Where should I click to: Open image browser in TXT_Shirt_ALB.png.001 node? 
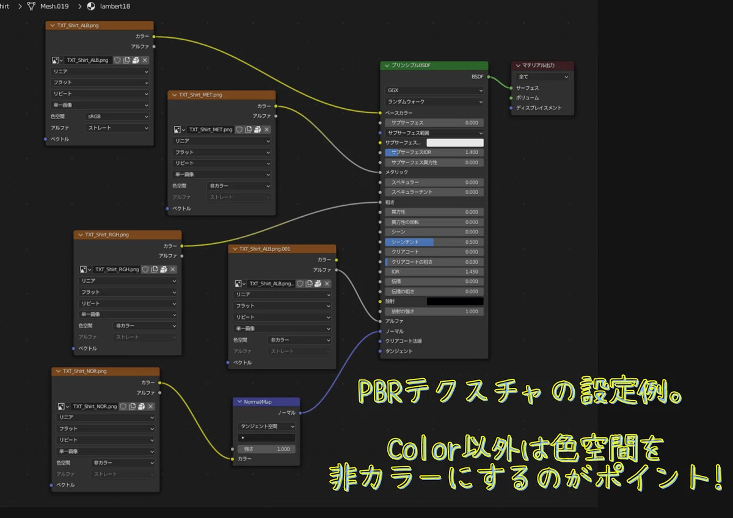coord(240,284)
